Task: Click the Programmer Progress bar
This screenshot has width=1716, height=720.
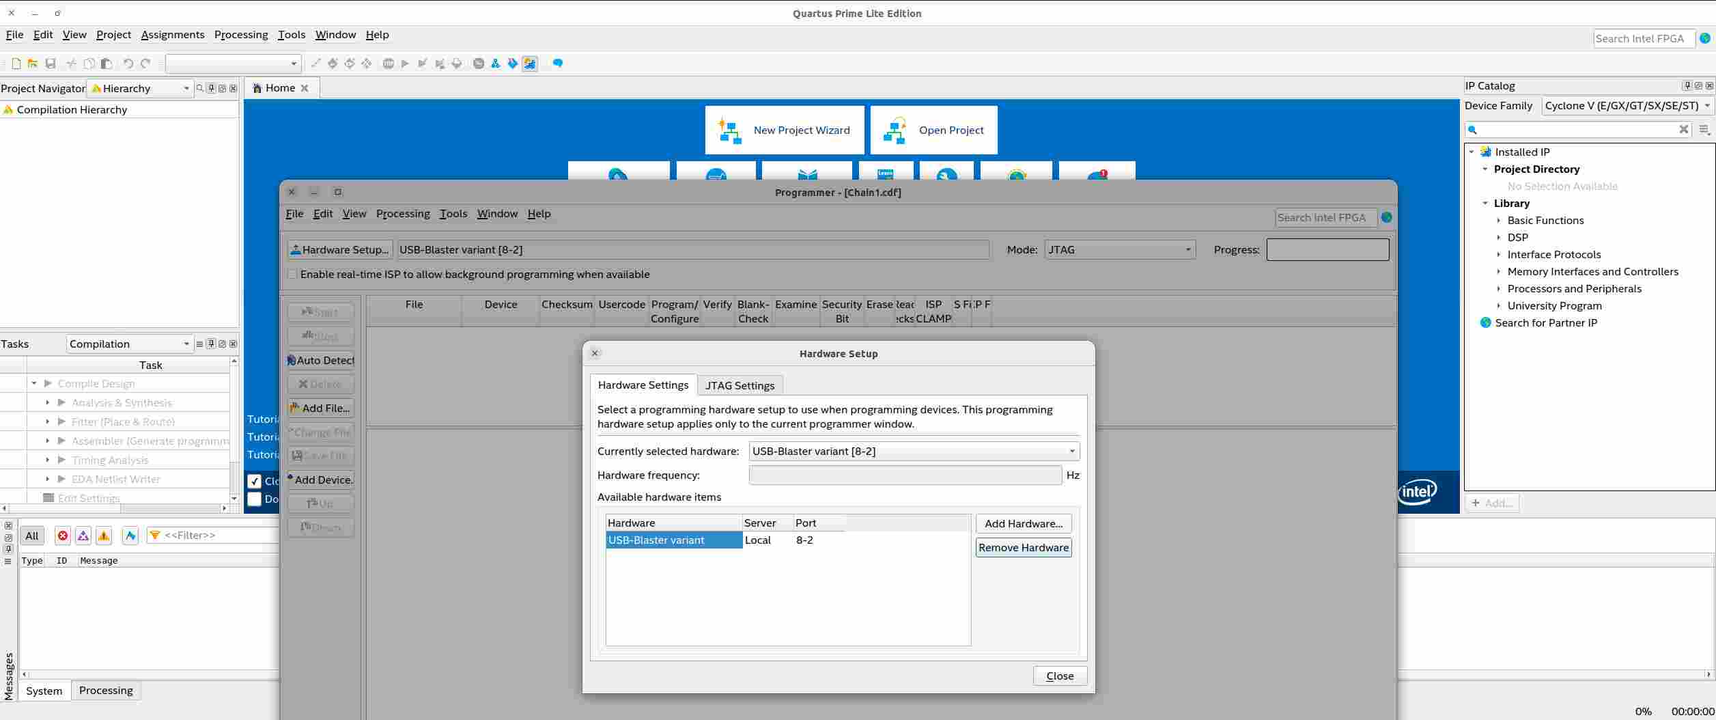Action: (x=1327, y=249)
